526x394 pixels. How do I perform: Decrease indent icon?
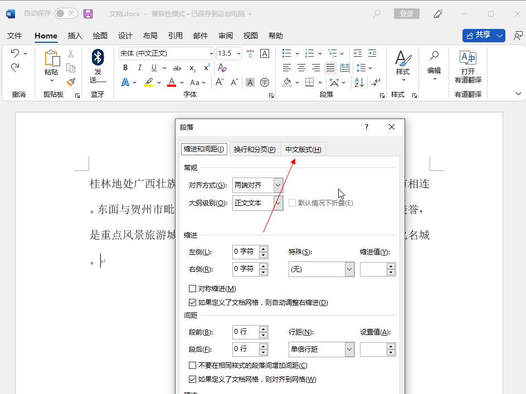358,53
